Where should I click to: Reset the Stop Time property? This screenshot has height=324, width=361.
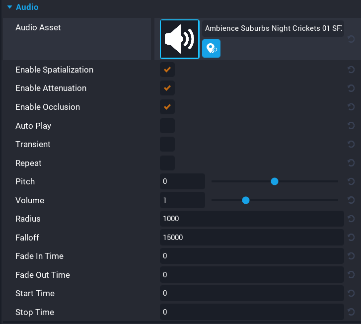click(351, 312)
